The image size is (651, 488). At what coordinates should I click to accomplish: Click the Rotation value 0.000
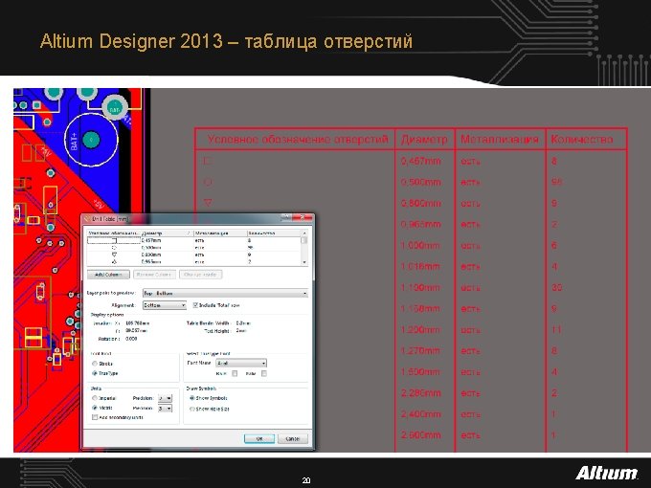click(131, 339)
